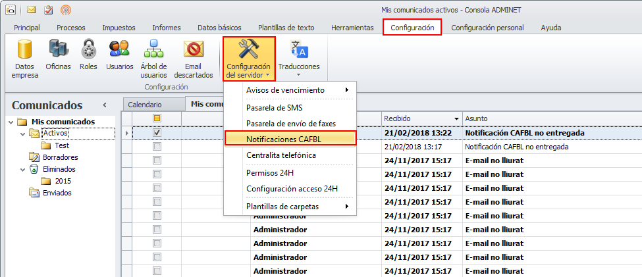Choose Pasarela de envío de faxes
The image size is (642, 277).
290,123
